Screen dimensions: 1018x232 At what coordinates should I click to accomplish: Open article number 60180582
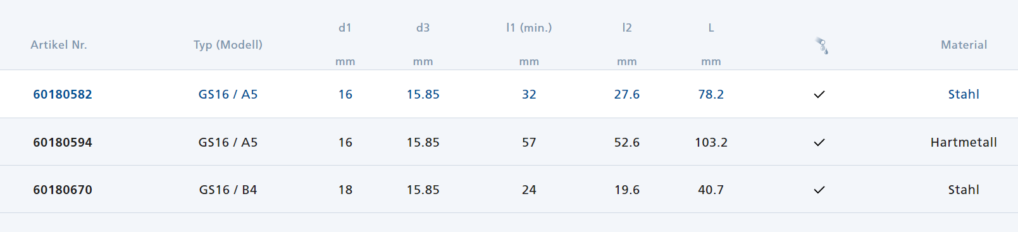point(63,94)
